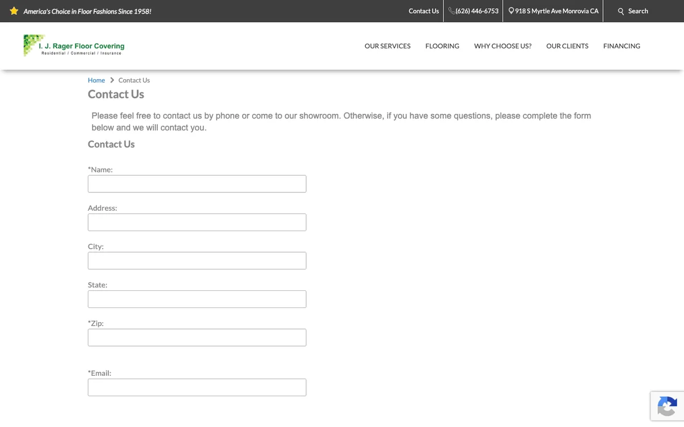Screen dimensions: 684x427
Task: Click the breadcrumb chevron arrow
Action: (x=112, y=80)
